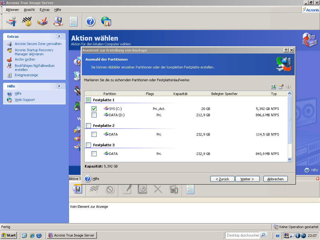320x240 pixels.
Task: Click the Hilfe link in sidebar Hilfe panel
Action: click(x=18, y=93)
